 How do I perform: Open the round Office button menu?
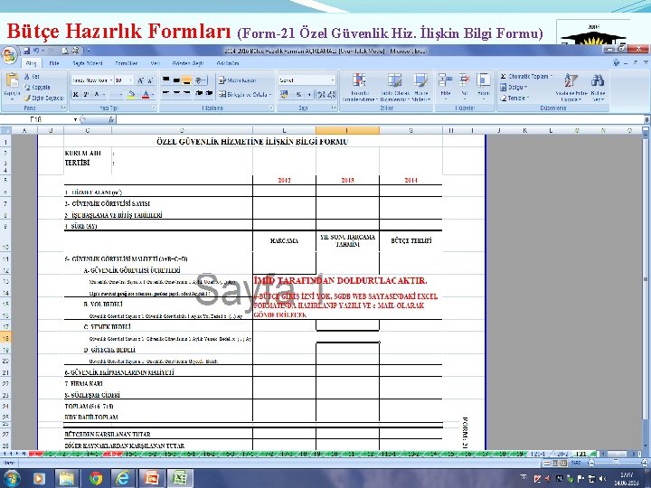coord(10,56)
